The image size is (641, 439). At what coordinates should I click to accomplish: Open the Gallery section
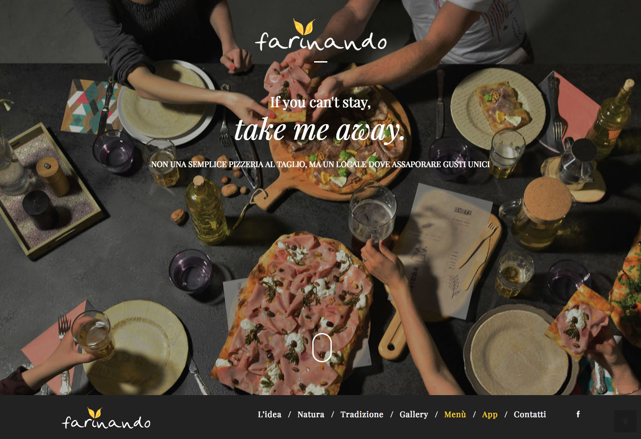(x=414, y=415)
